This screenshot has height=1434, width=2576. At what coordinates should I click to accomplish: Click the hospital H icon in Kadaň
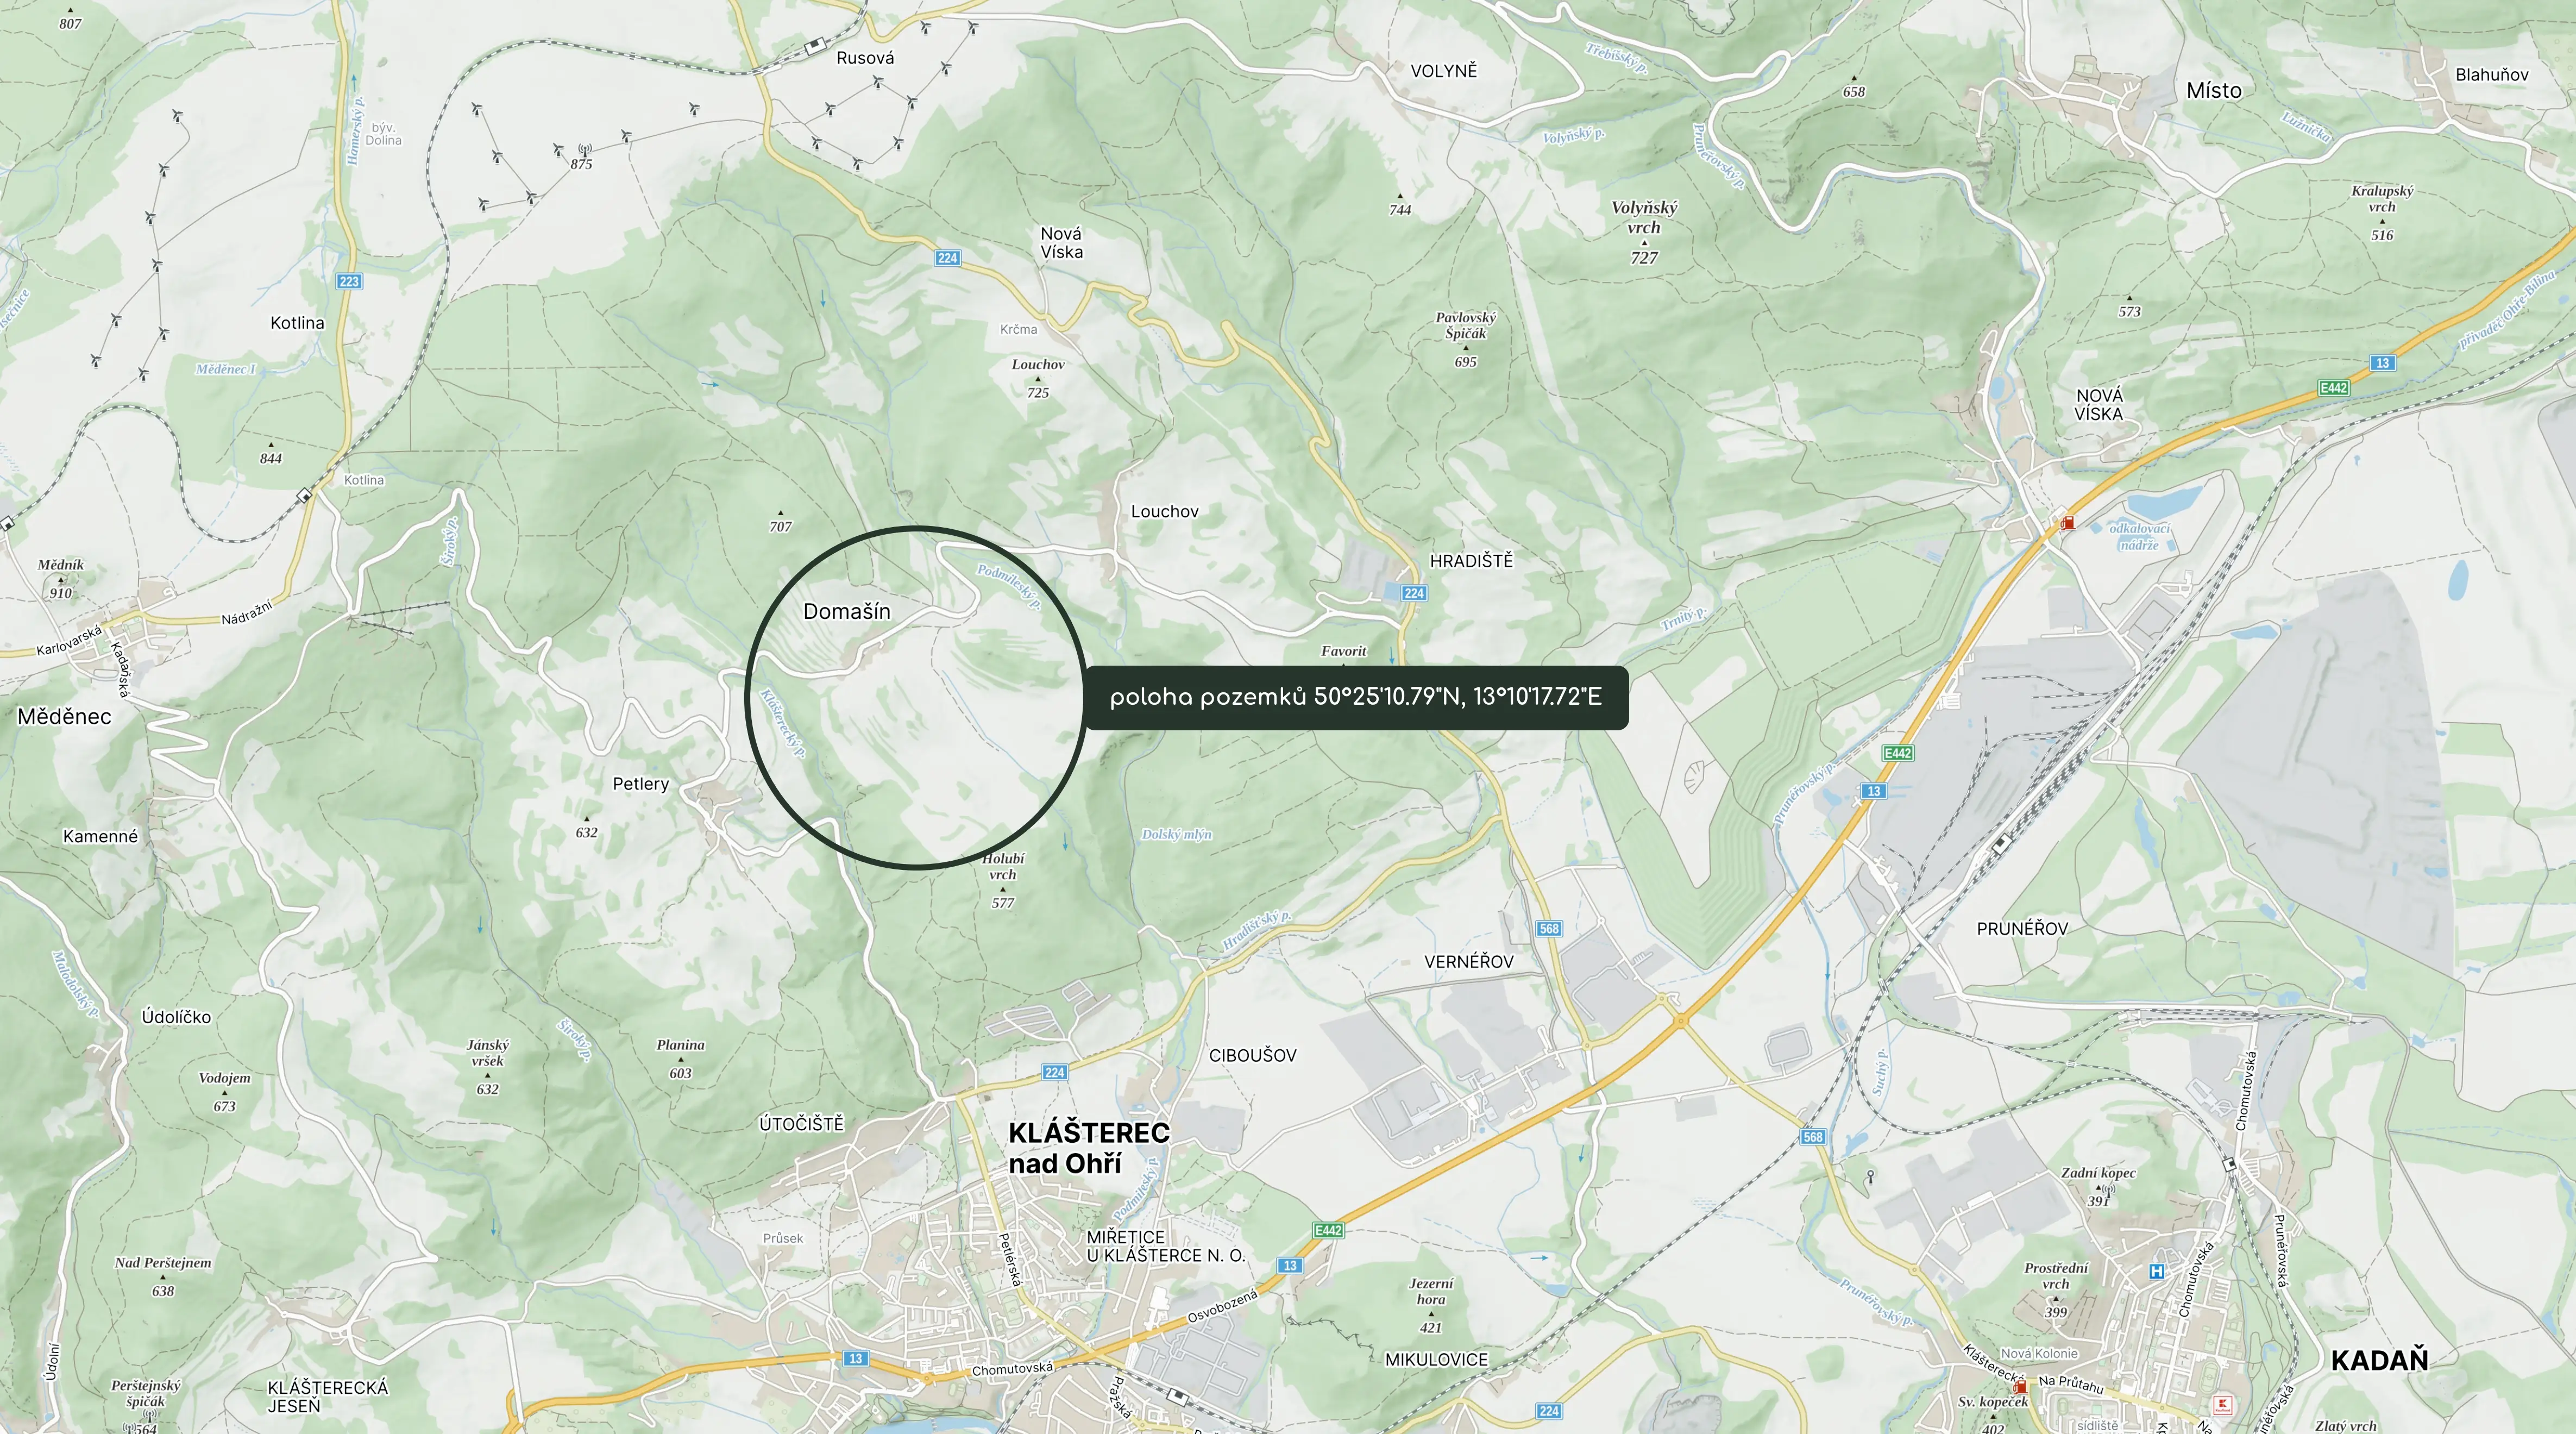click(x=2157, y=1271)
